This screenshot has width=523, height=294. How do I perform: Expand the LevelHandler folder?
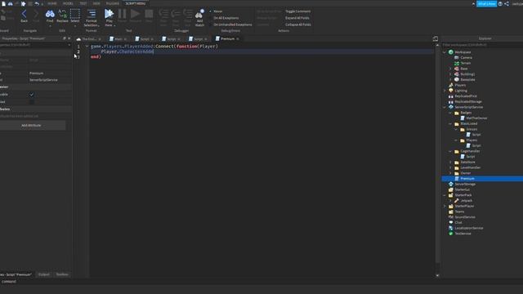coord(450,167)
